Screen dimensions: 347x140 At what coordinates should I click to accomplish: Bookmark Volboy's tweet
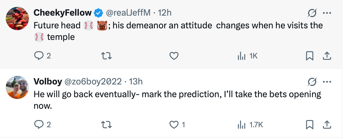[309, 124]
